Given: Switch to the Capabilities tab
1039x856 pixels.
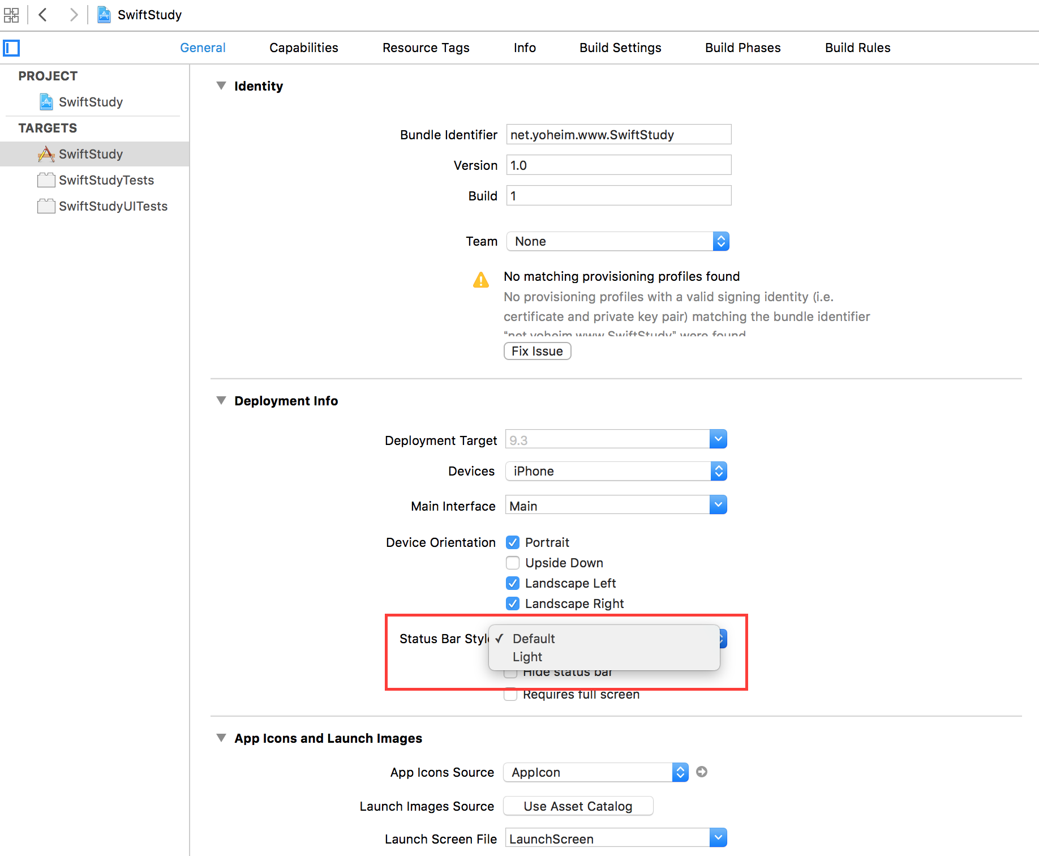Looking at the screenshot, I should click(x=304, y=48).
